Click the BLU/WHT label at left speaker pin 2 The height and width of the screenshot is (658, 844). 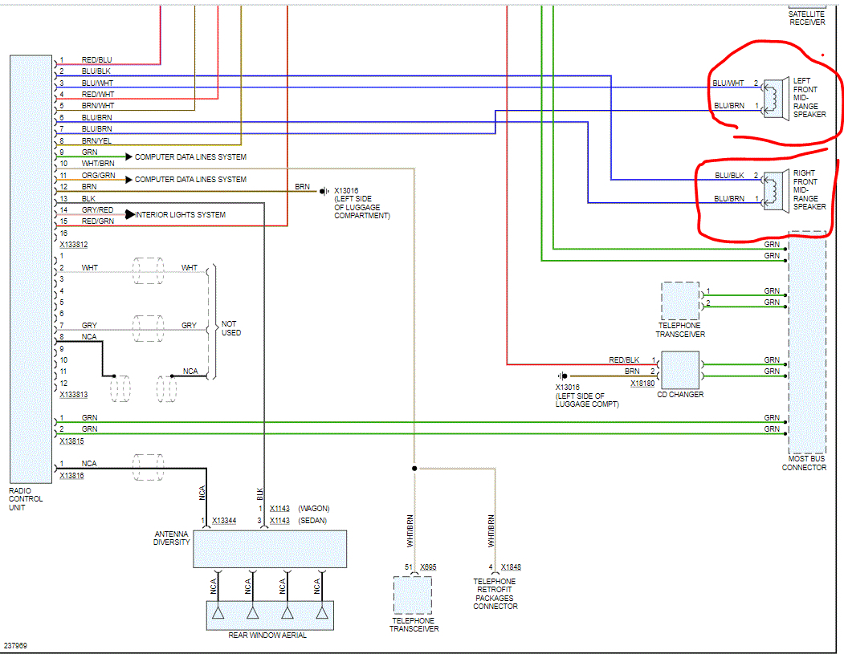[x=728, y=83]
